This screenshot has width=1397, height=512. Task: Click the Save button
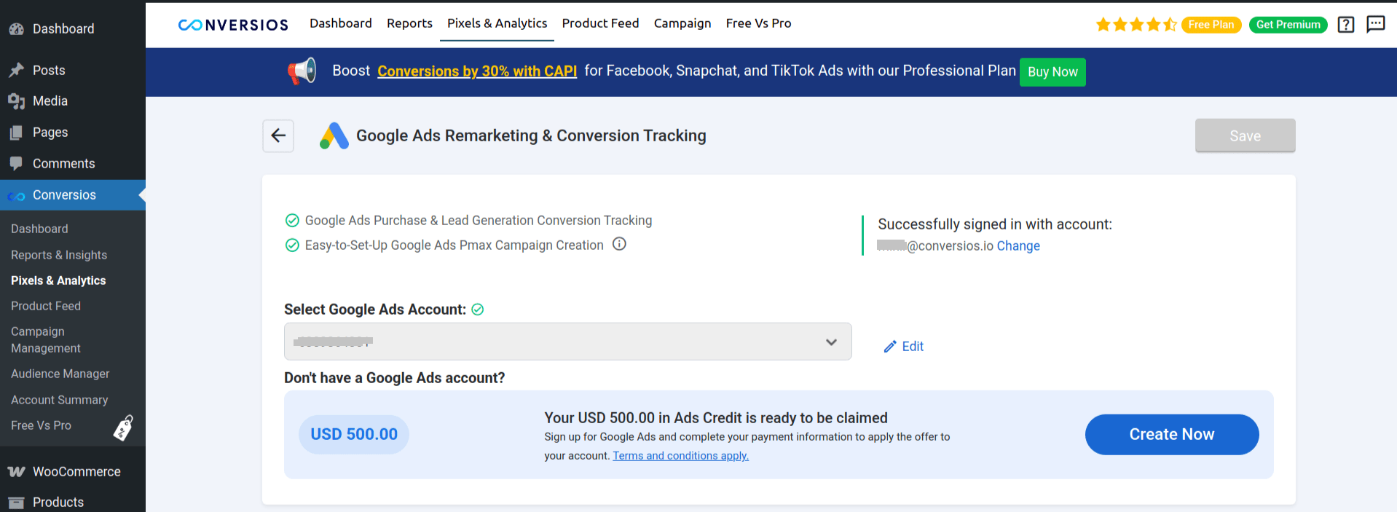click(x=1246, y=135)
